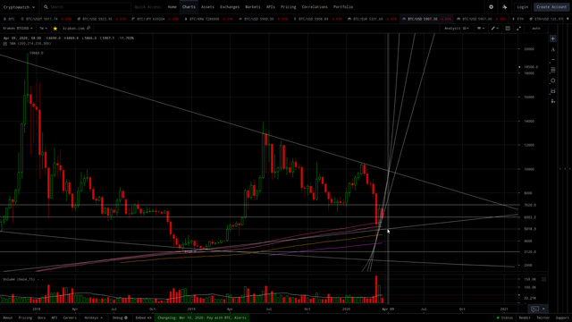Open the chat widget icon

[535, 309]
